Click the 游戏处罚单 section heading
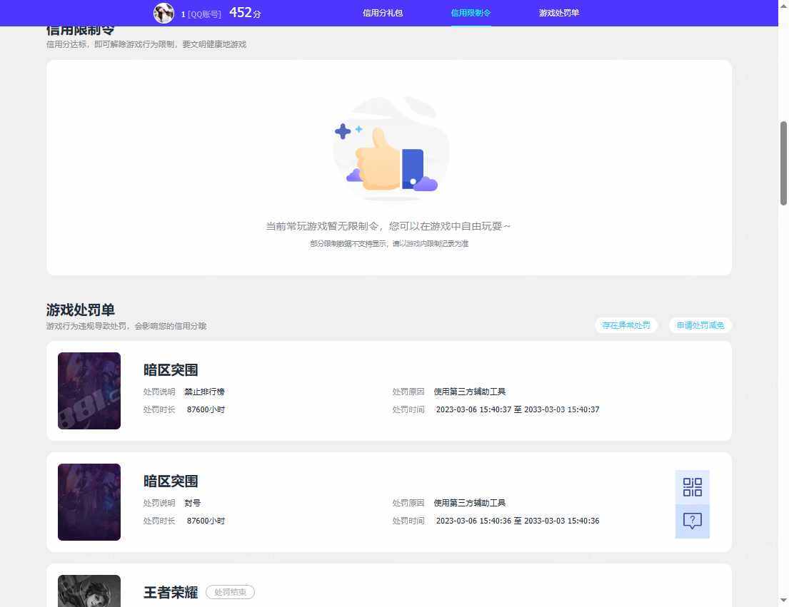The image size is (789, 607). [x=81, y=310]
